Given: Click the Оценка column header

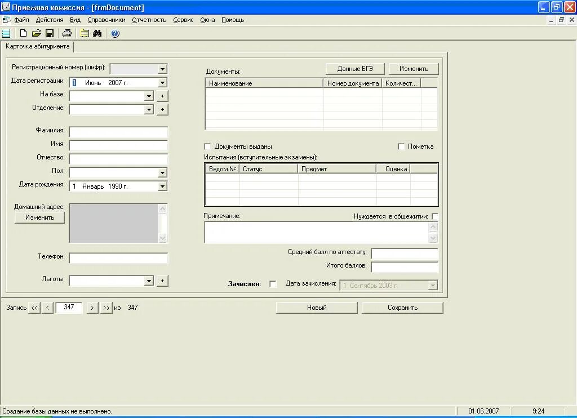Looking at the screenshot, I should tap(393, 169).
